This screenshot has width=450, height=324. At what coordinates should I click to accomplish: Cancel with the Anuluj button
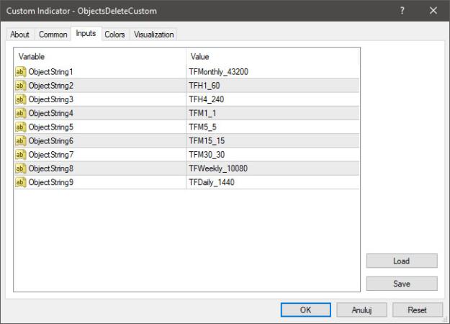(361, 310)
